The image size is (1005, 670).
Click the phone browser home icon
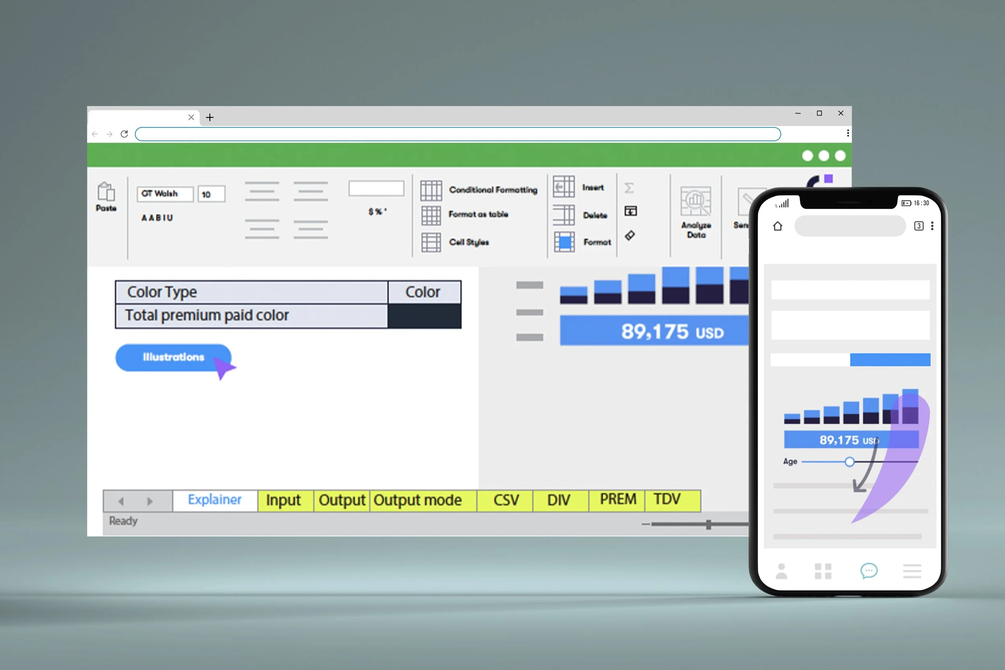(x=777, y=226)
